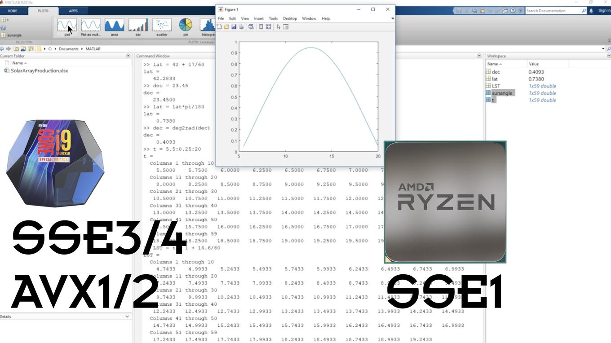This screenshot has height=343, width=611.
Task: Click search magnifier in Search Documentation box
Action: (584, 11)
